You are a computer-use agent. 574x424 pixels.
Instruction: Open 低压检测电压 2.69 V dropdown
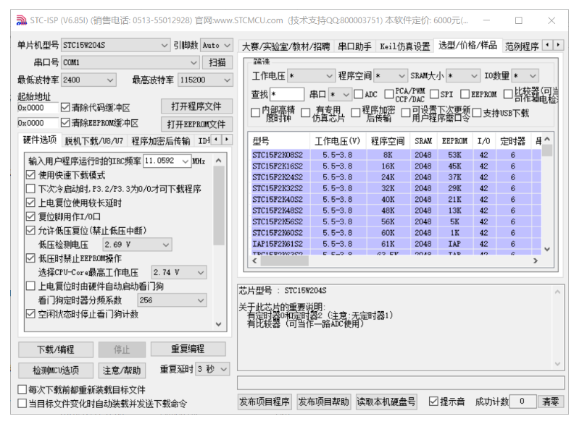tap(136, 245)
